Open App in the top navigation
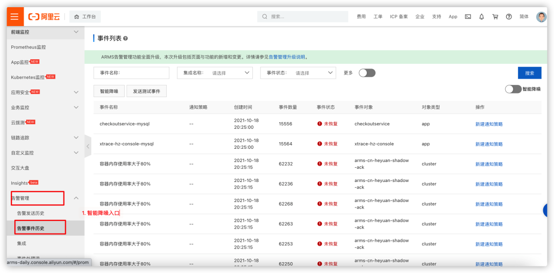This screenshot has height=273, width=554. tap(453, 16)
